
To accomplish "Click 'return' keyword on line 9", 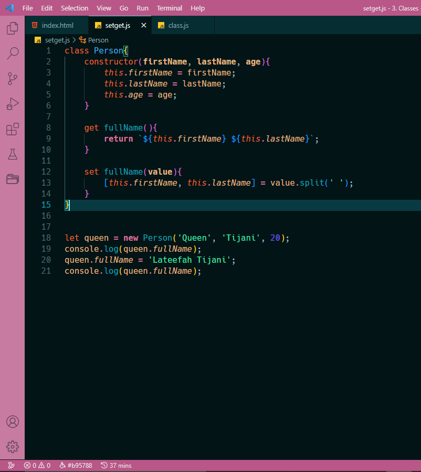I will (x=119, y=139).
